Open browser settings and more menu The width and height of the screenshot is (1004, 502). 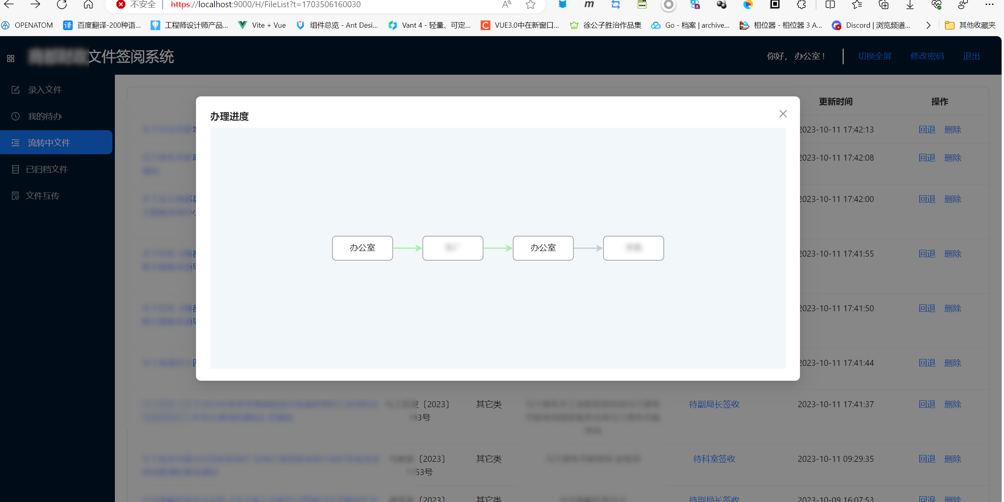tap(989, 4)
